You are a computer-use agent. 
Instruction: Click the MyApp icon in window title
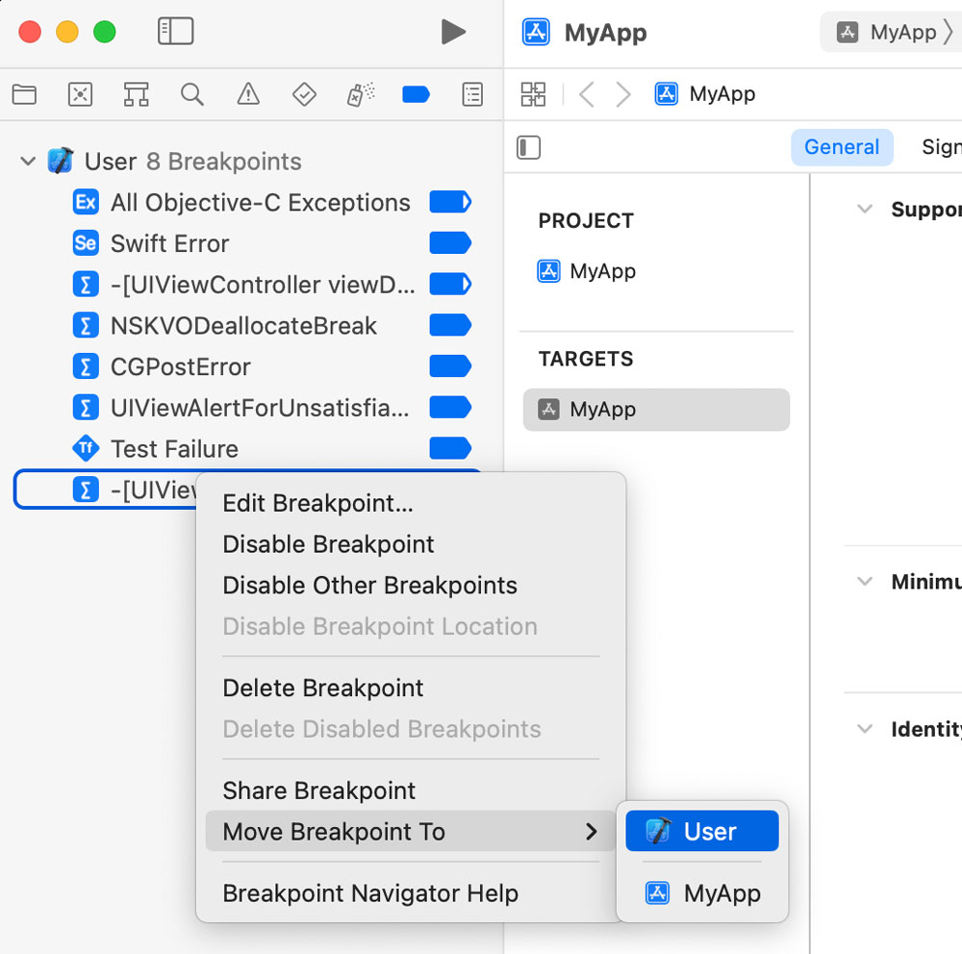click(x=536, y=32)
